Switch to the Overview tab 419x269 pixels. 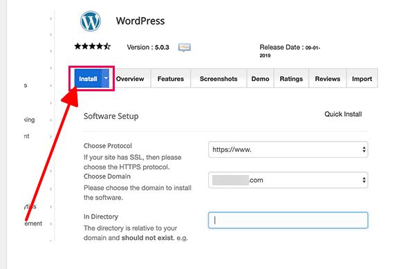tap(130, 79)
